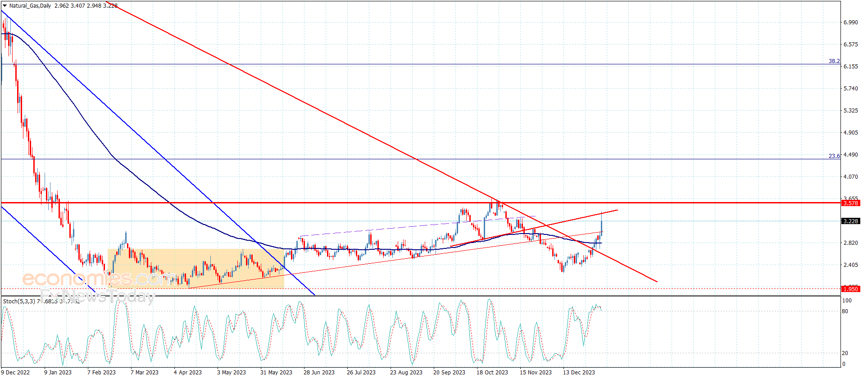Image resolution: width=863 pixels, height=378 pixels.
Task: Select the orange shaded rectangle on the chart
Action: pyautogui.click(x=196, y=269)
